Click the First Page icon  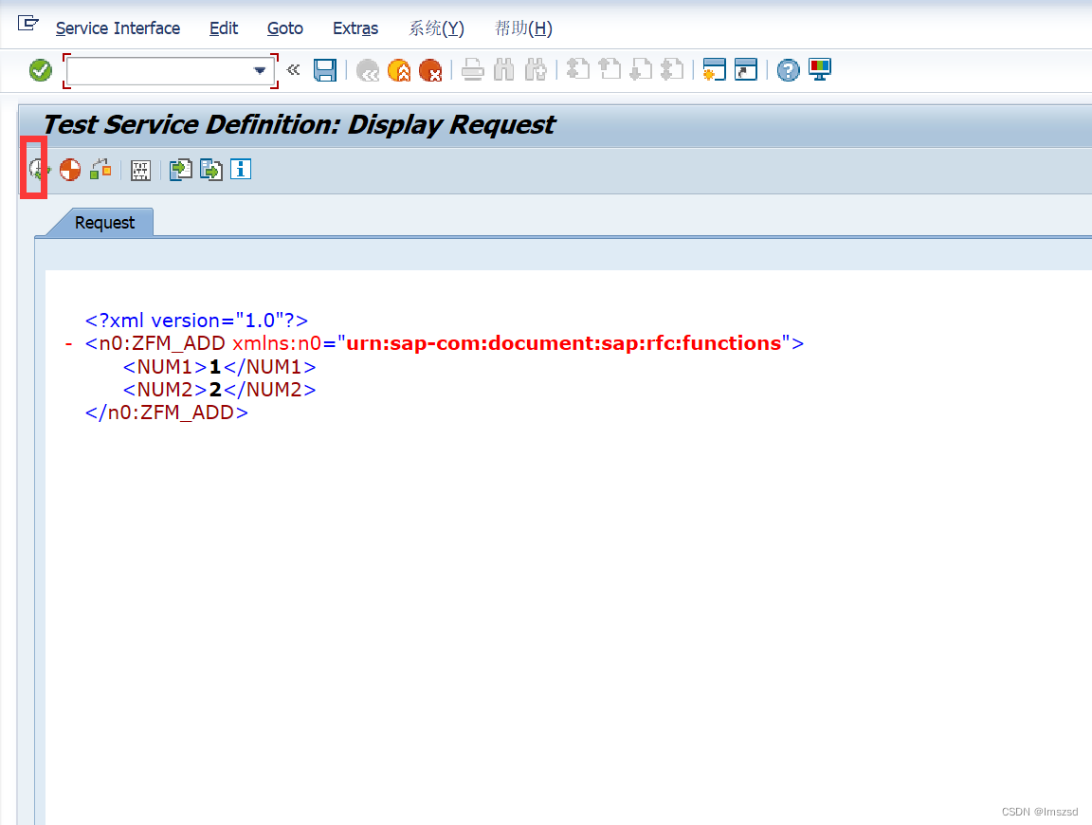[x=577, y=69]
